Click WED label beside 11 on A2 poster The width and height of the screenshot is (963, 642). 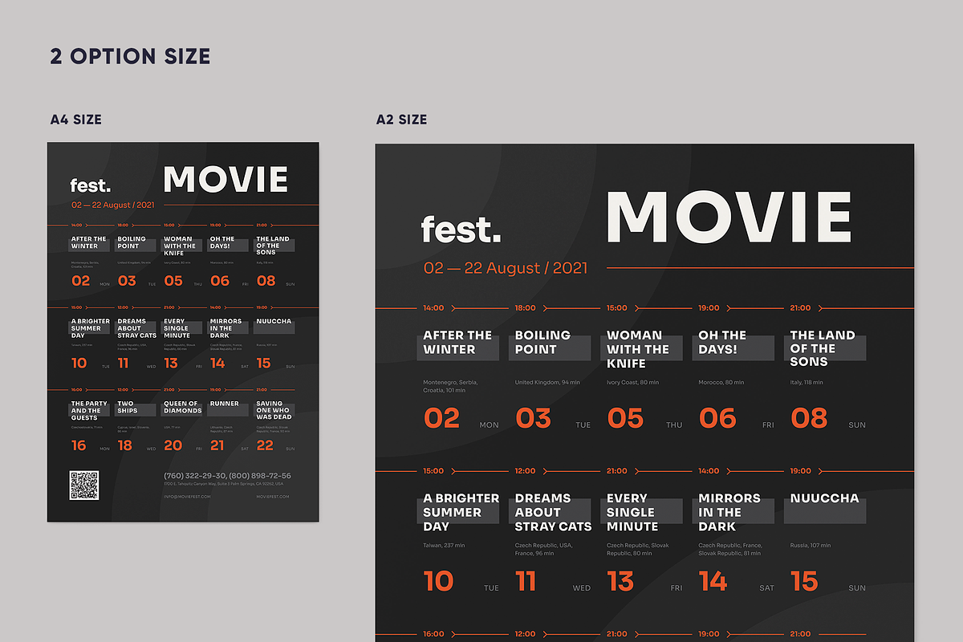tap(582, 588)
